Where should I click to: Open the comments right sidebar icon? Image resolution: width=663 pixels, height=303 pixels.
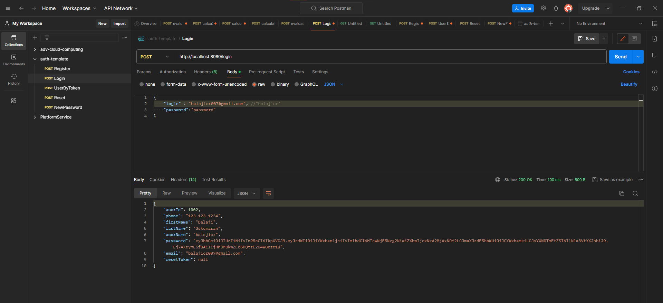pos(655,55)
